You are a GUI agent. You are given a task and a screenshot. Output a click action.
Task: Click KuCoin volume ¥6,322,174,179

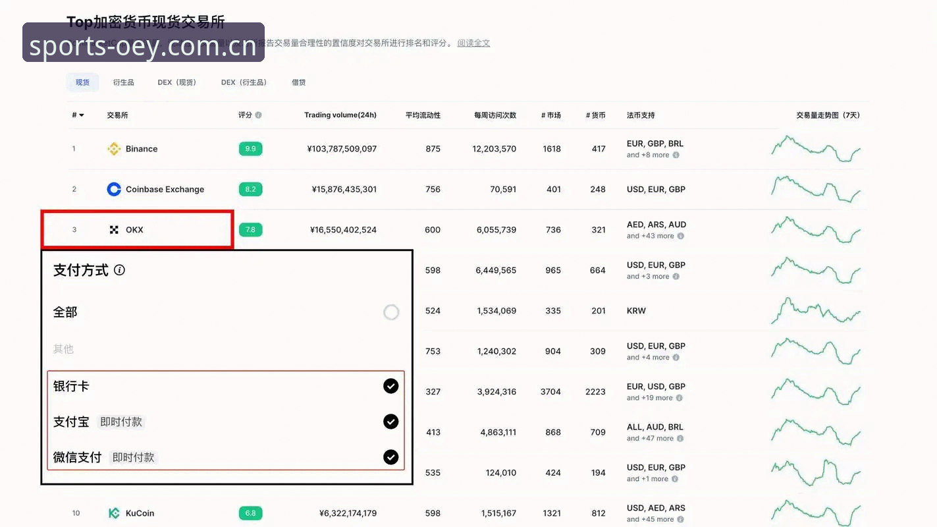[348, 513]
